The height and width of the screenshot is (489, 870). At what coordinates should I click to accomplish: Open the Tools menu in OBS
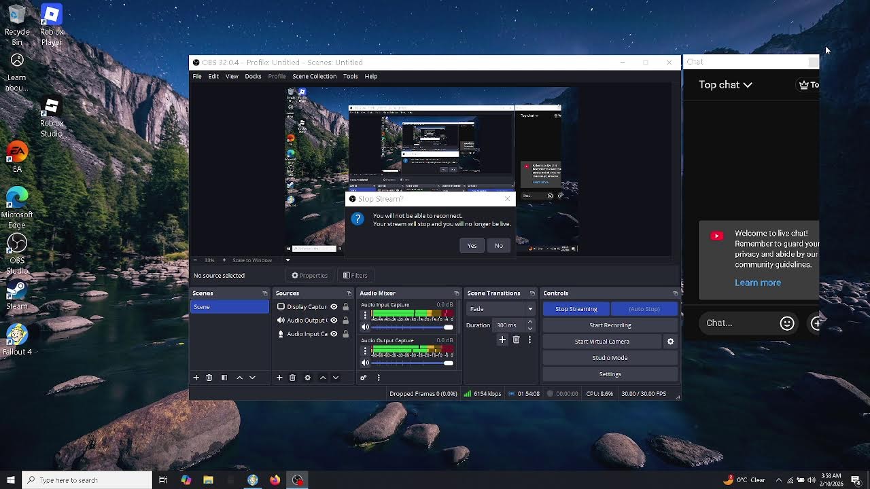tap(350, 76)
